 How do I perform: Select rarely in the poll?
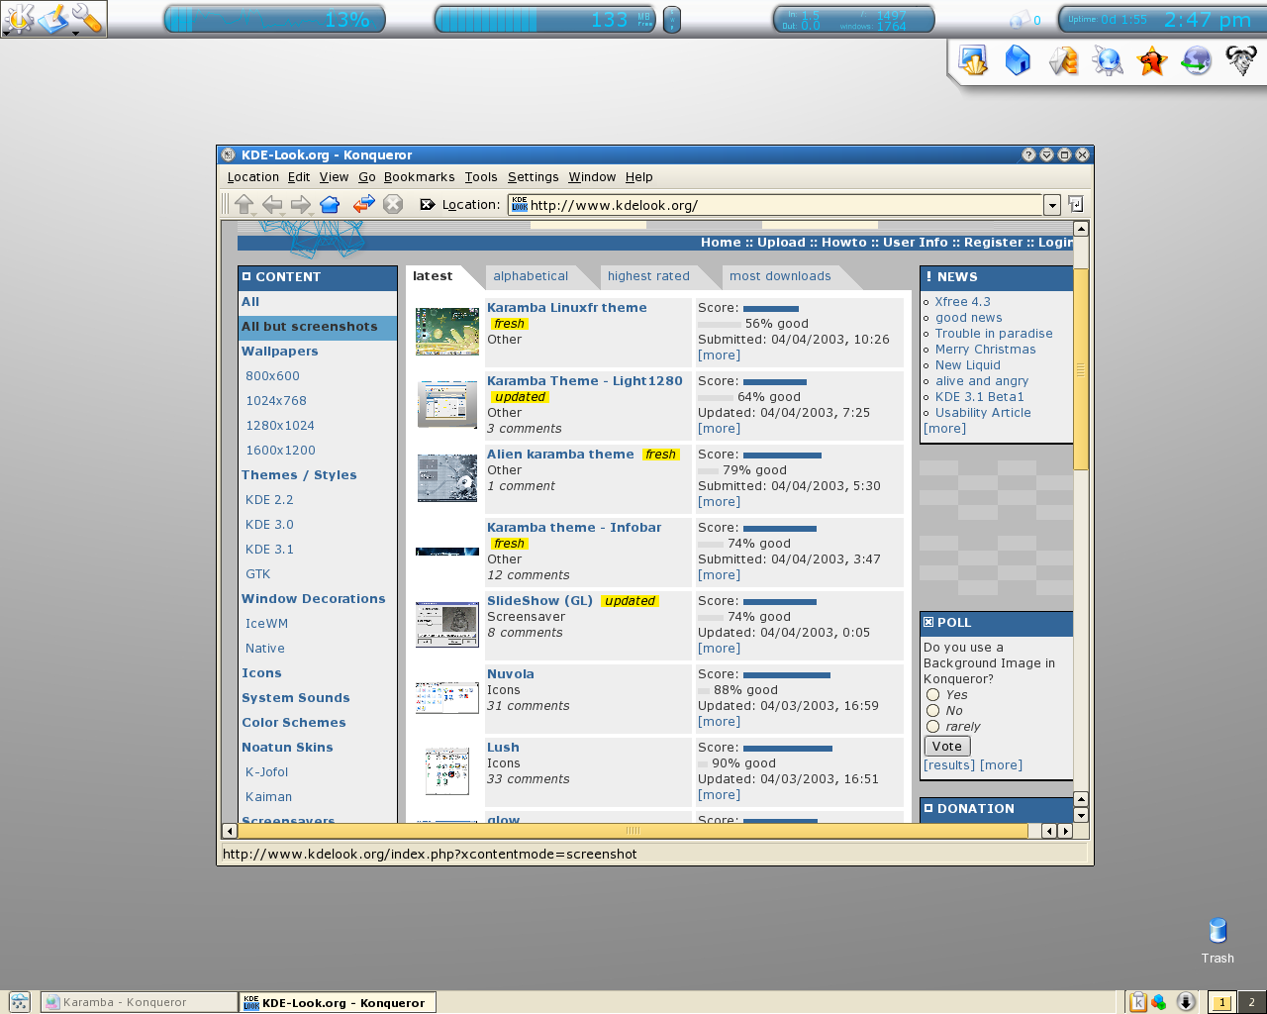(932, 727)
